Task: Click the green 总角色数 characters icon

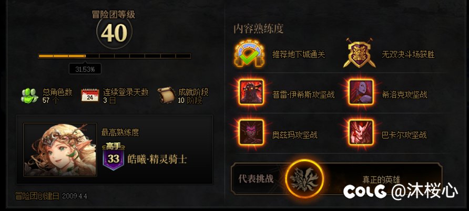Action: [x=29, y=96]
